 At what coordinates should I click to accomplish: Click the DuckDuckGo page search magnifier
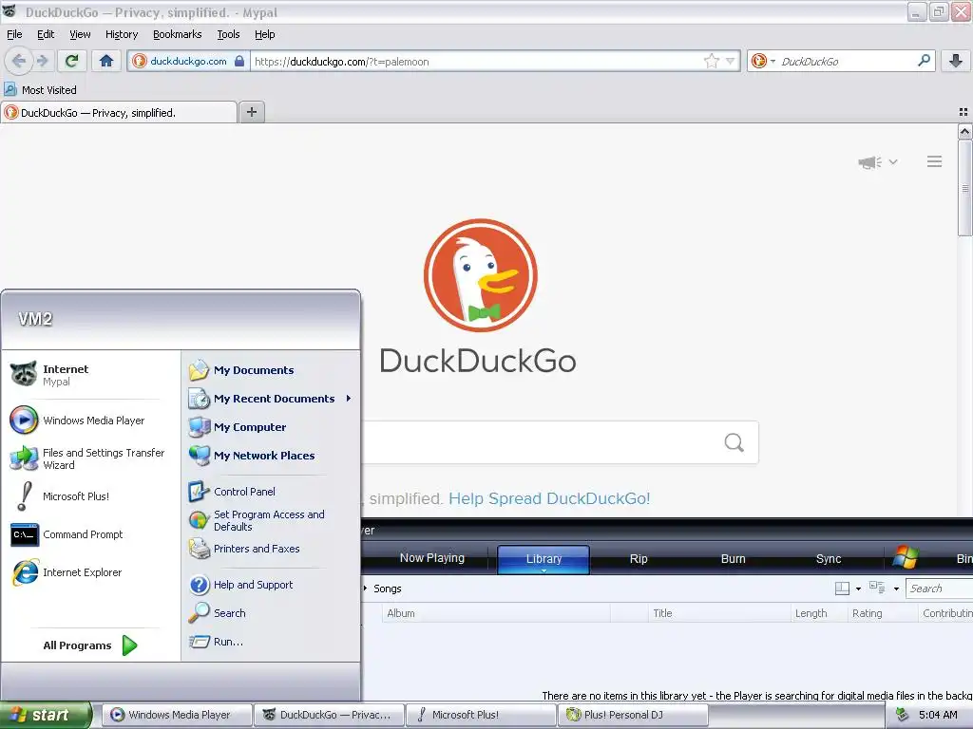coord(735,442)
